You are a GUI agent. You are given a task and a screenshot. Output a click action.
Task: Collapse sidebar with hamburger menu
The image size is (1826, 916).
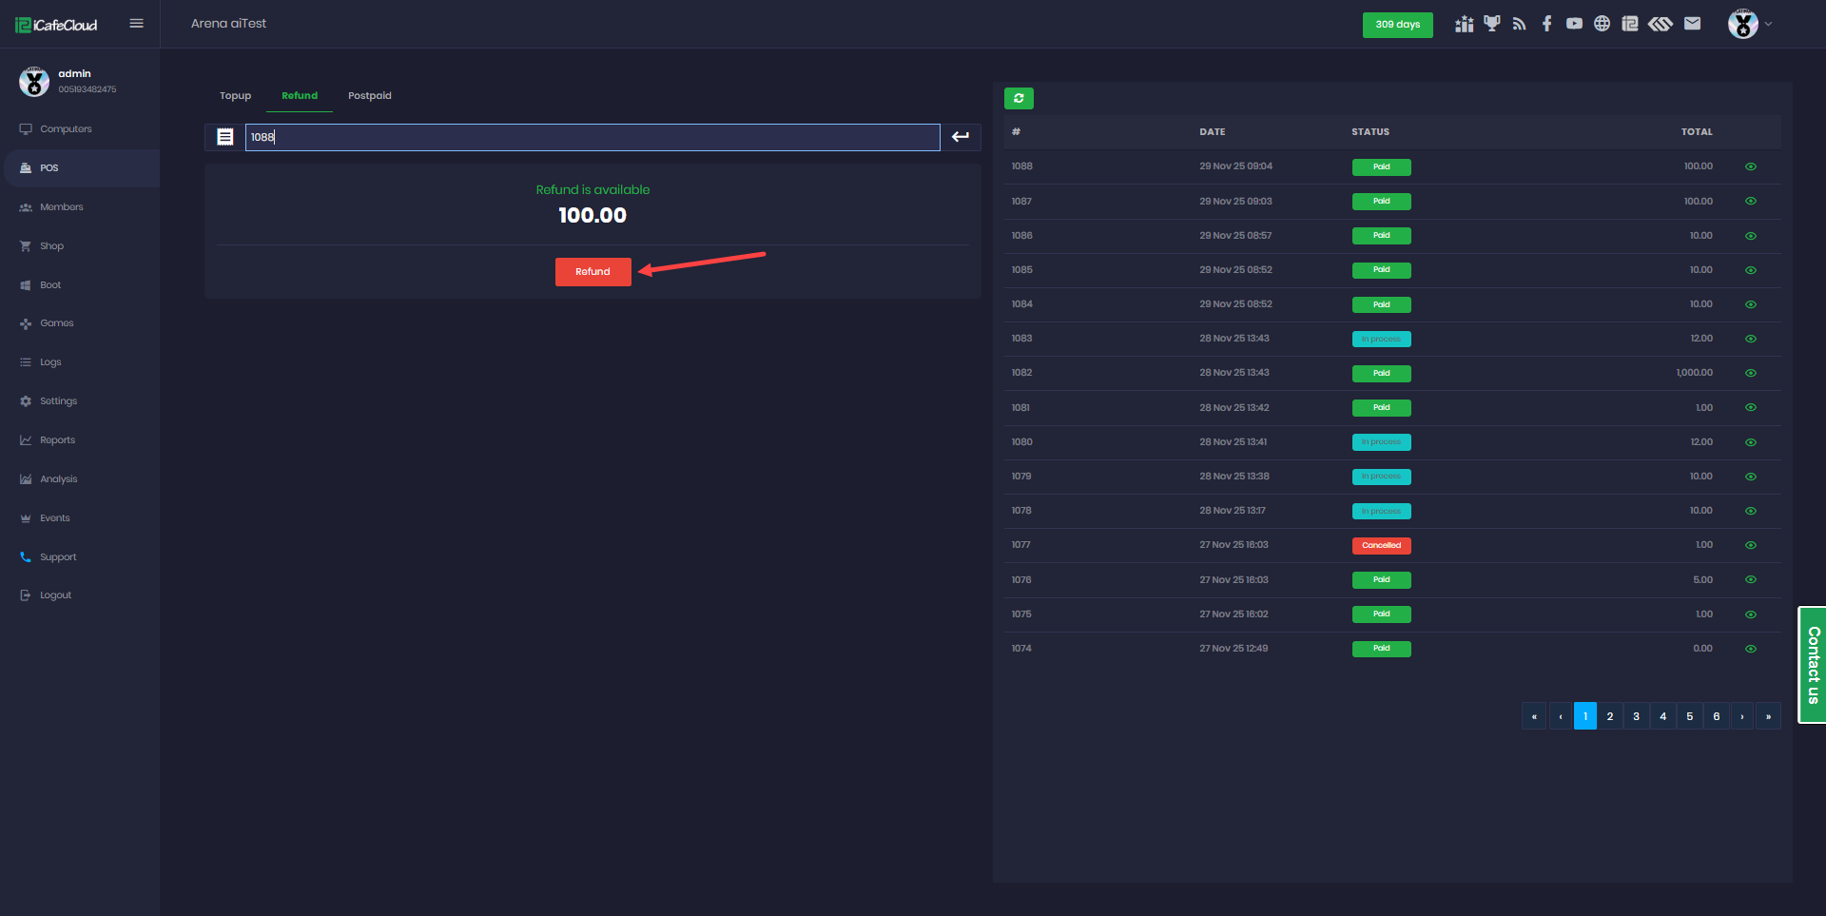click(x=136, y=24)
